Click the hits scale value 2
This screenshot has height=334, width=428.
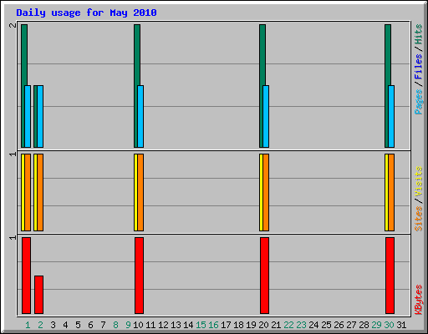(13, 25)
